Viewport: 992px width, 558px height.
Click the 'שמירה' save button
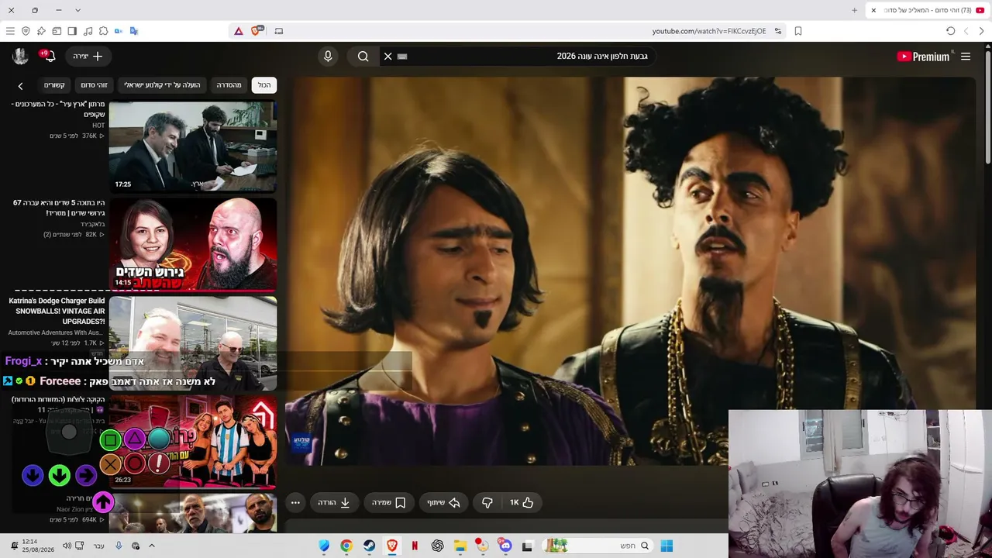click(389, 502)
